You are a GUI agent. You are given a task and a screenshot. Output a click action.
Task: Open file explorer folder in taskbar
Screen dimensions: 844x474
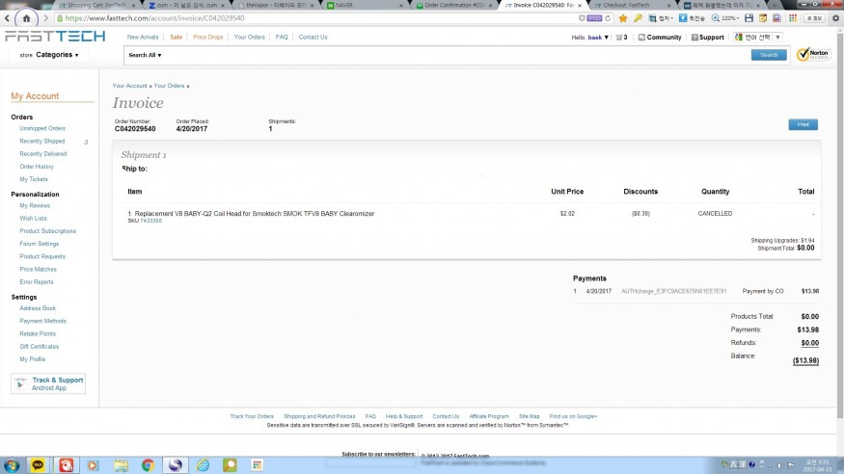click(x=121, y=465)
